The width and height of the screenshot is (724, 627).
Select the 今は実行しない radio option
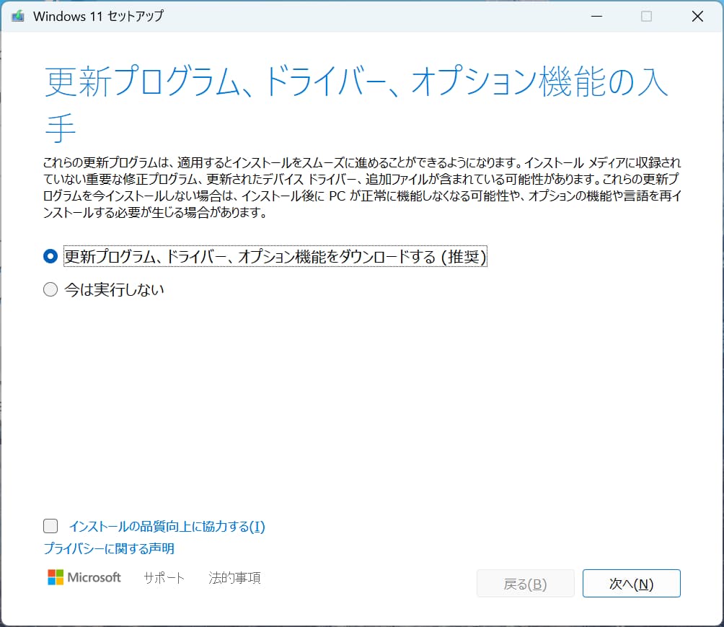pos(50,290)
